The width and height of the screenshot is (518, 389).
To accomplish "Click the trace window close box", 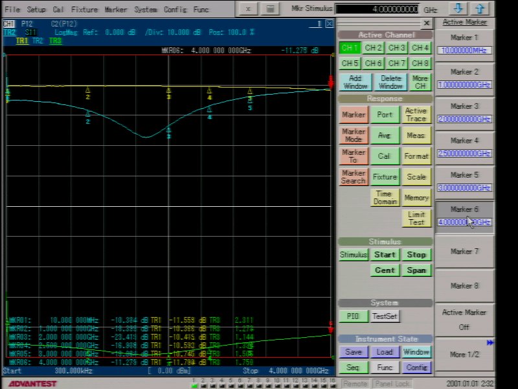I will (x=330, y=23).
